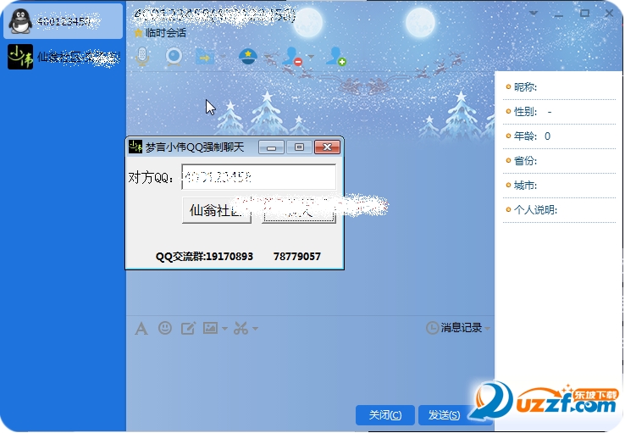Expand dropdown arrow next to block contact icon
625x433 pixels.
point(311,57)
